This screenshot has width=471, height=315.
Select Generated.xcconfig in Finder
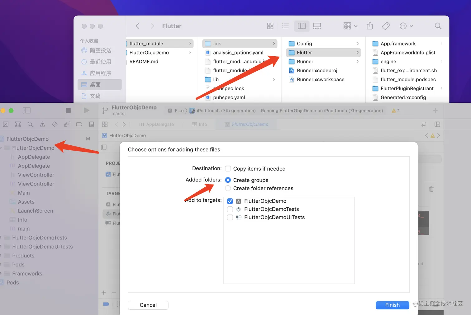[400, 97]
